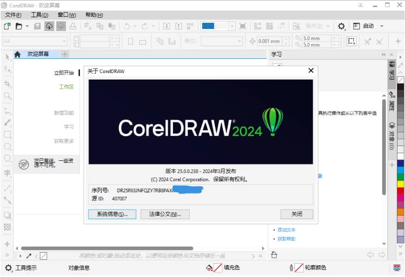Click the 添加文本 link
The height and width of the screenshot is (277, 405).
click(x=286, y=230)
